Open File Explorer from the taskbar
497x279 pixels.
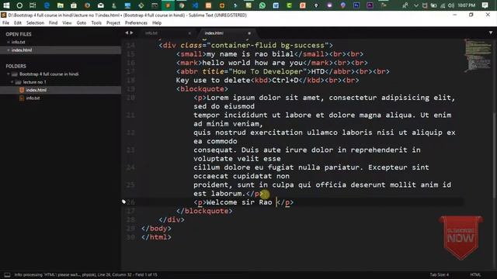click(61, 5)
